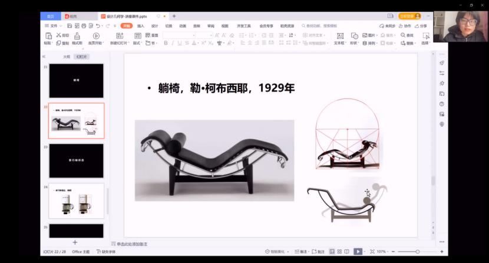Click the Collaborate button
489x263 pixels.
(405, 26)
